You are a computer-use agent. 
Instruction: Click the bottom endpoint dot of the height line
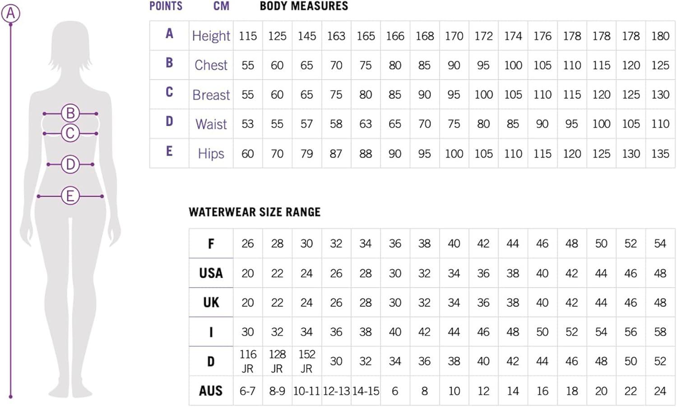click(x=11, y=397)
